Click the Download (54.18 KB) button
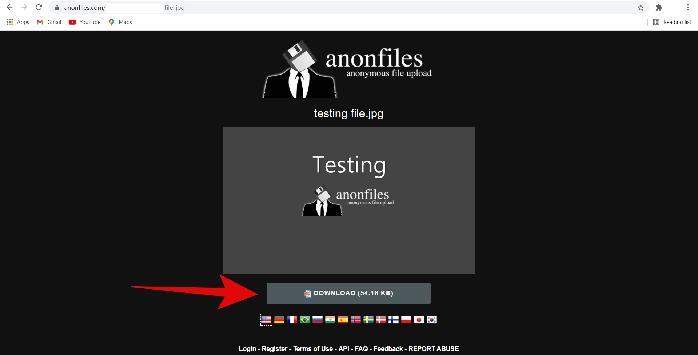The height and width of the screenshot is (355, 698). point(349,294)
